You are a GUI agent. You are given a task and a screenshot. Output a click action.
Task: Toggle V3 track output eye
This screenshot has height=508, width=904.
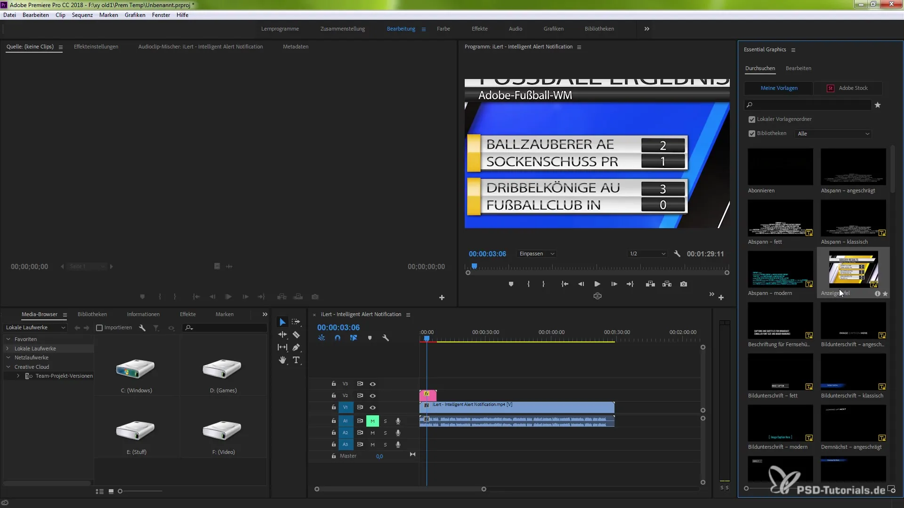point(372,384)
